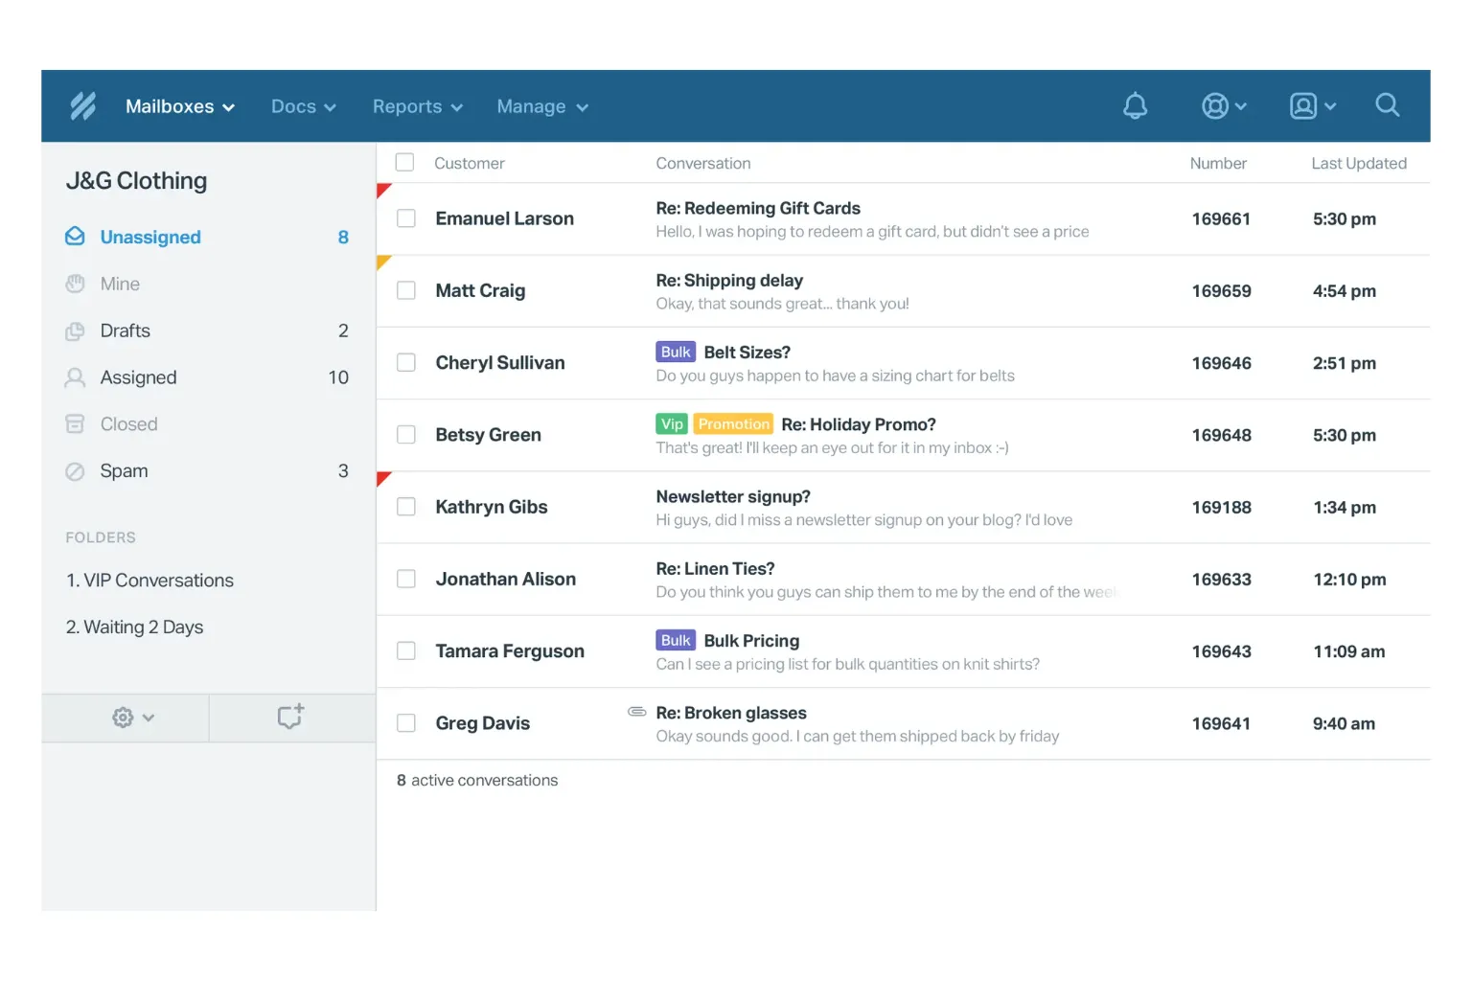Click Bulk tag on Bulk Pricing conversation
This screenshot has height=981, width=1472.
(x=676, y=640)
